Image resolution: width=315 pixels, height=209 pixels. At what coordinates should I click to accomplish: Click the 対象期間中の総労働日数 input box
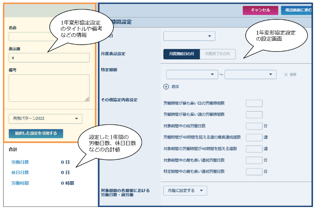pos(254,126)
